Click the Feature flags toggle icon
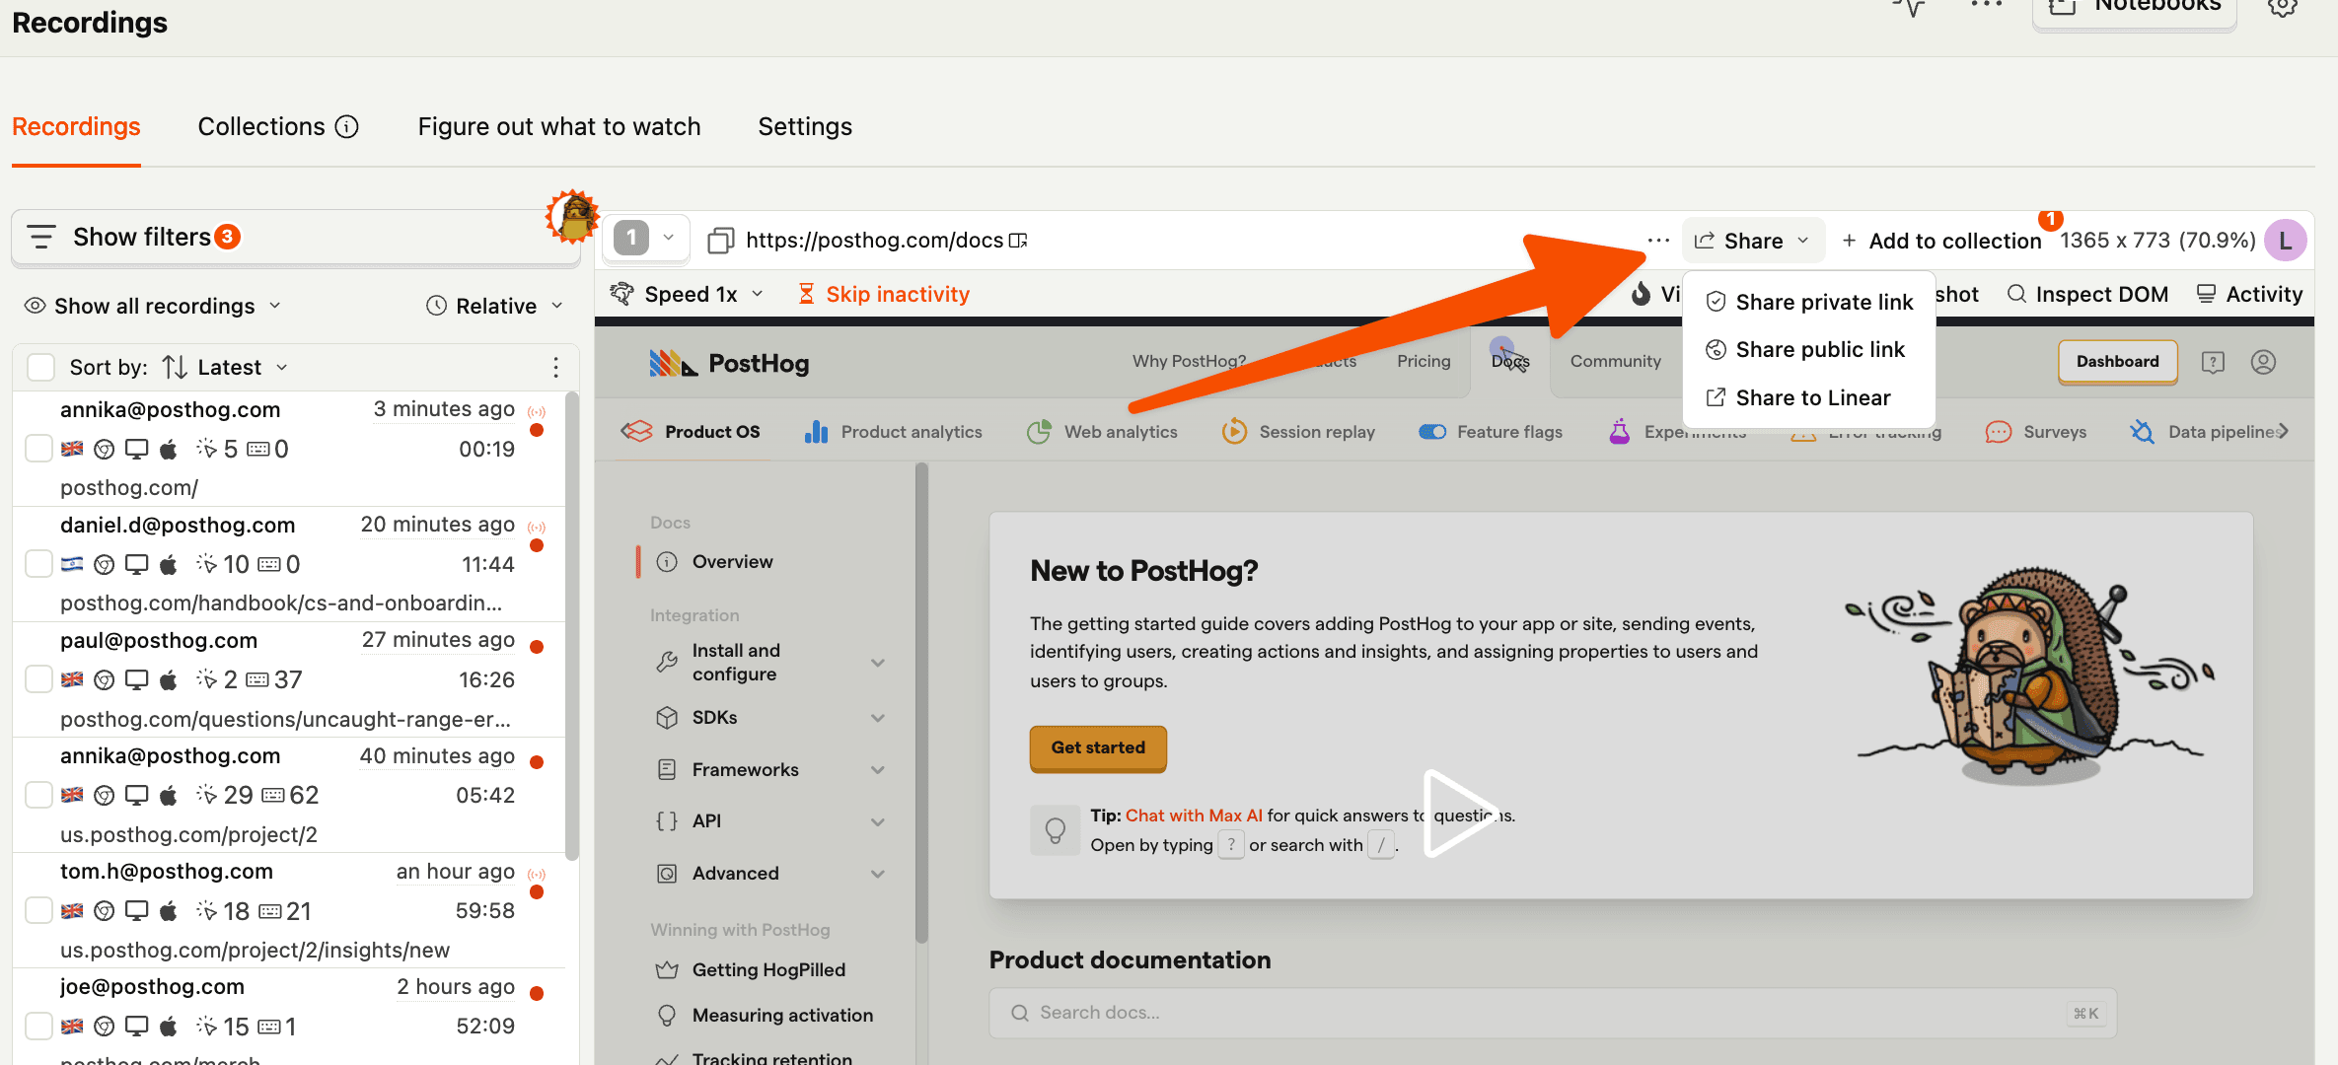 (x=1432, y=432)
